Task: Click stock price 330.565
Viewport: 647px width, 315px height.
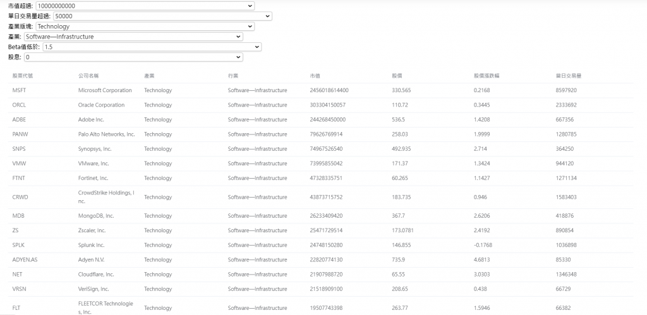Action: (401, 90)
